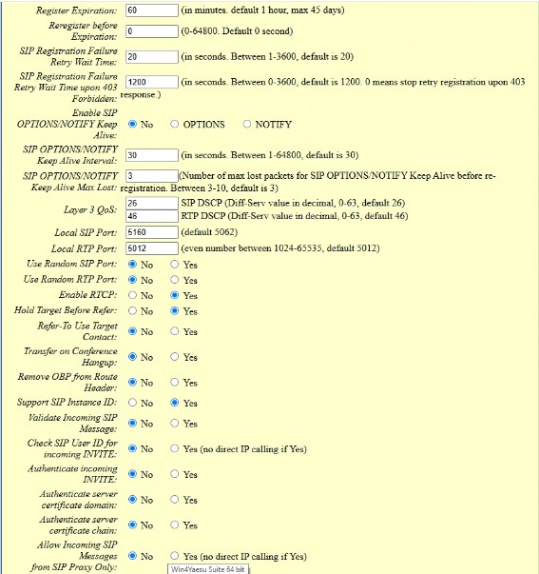Click the 'Layer 3 QoS:' label
The image size is (539, 574).
(90, 209)
